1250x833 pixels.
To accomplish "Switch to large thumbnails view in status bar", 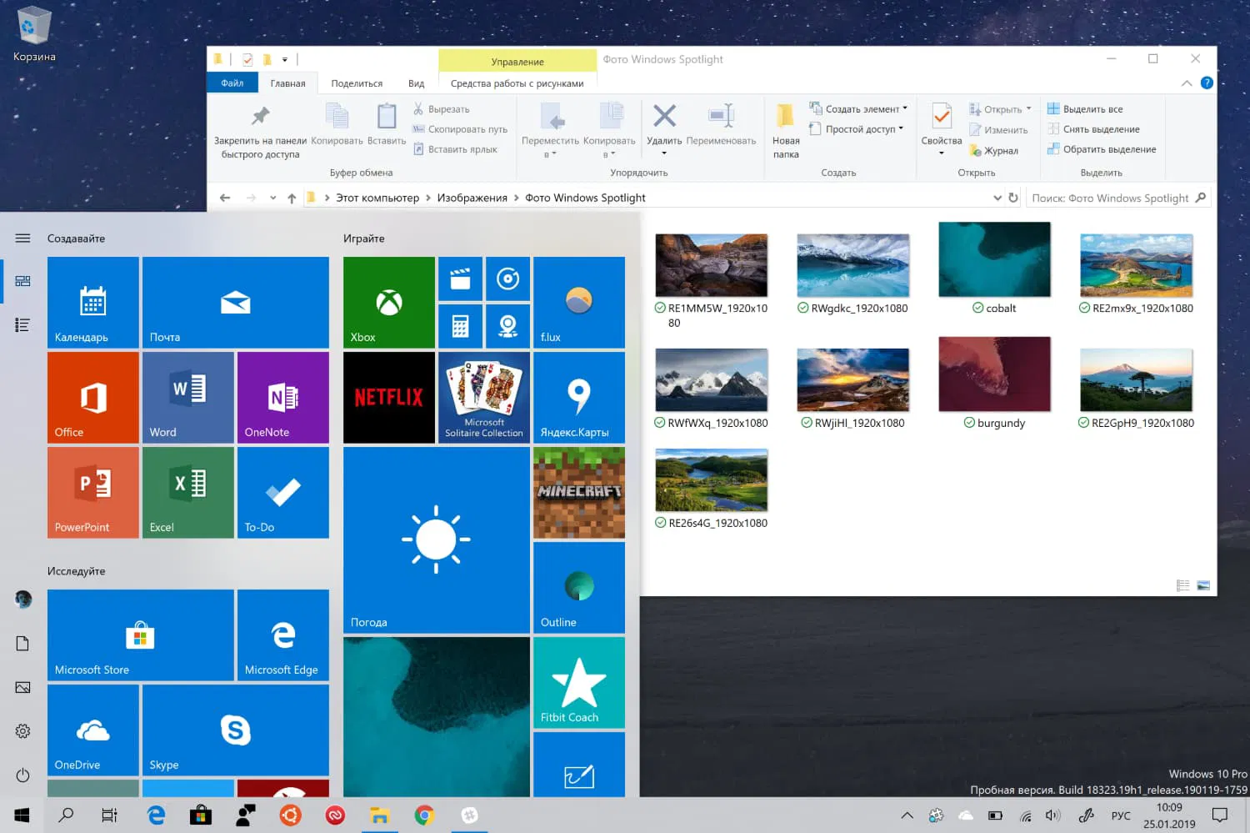I will [x=1202, y=586].
